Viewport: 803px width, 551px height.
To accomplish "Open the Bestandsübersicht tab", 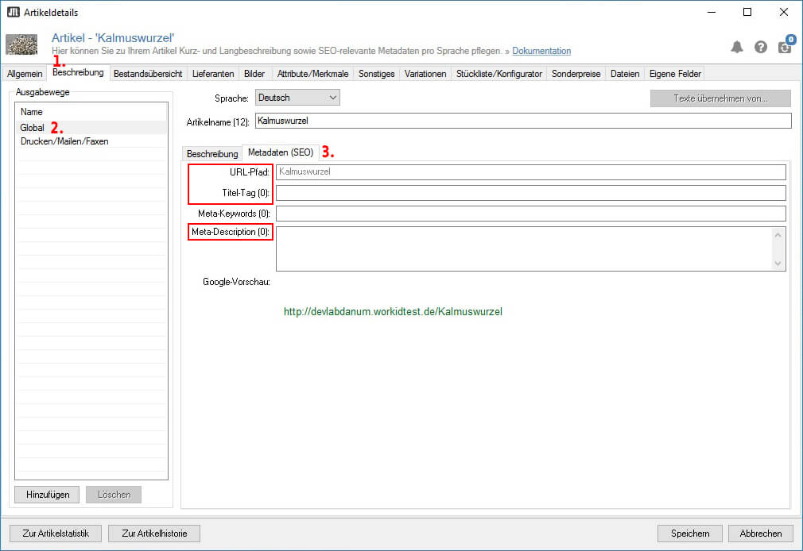I will (x=148, y=74).
